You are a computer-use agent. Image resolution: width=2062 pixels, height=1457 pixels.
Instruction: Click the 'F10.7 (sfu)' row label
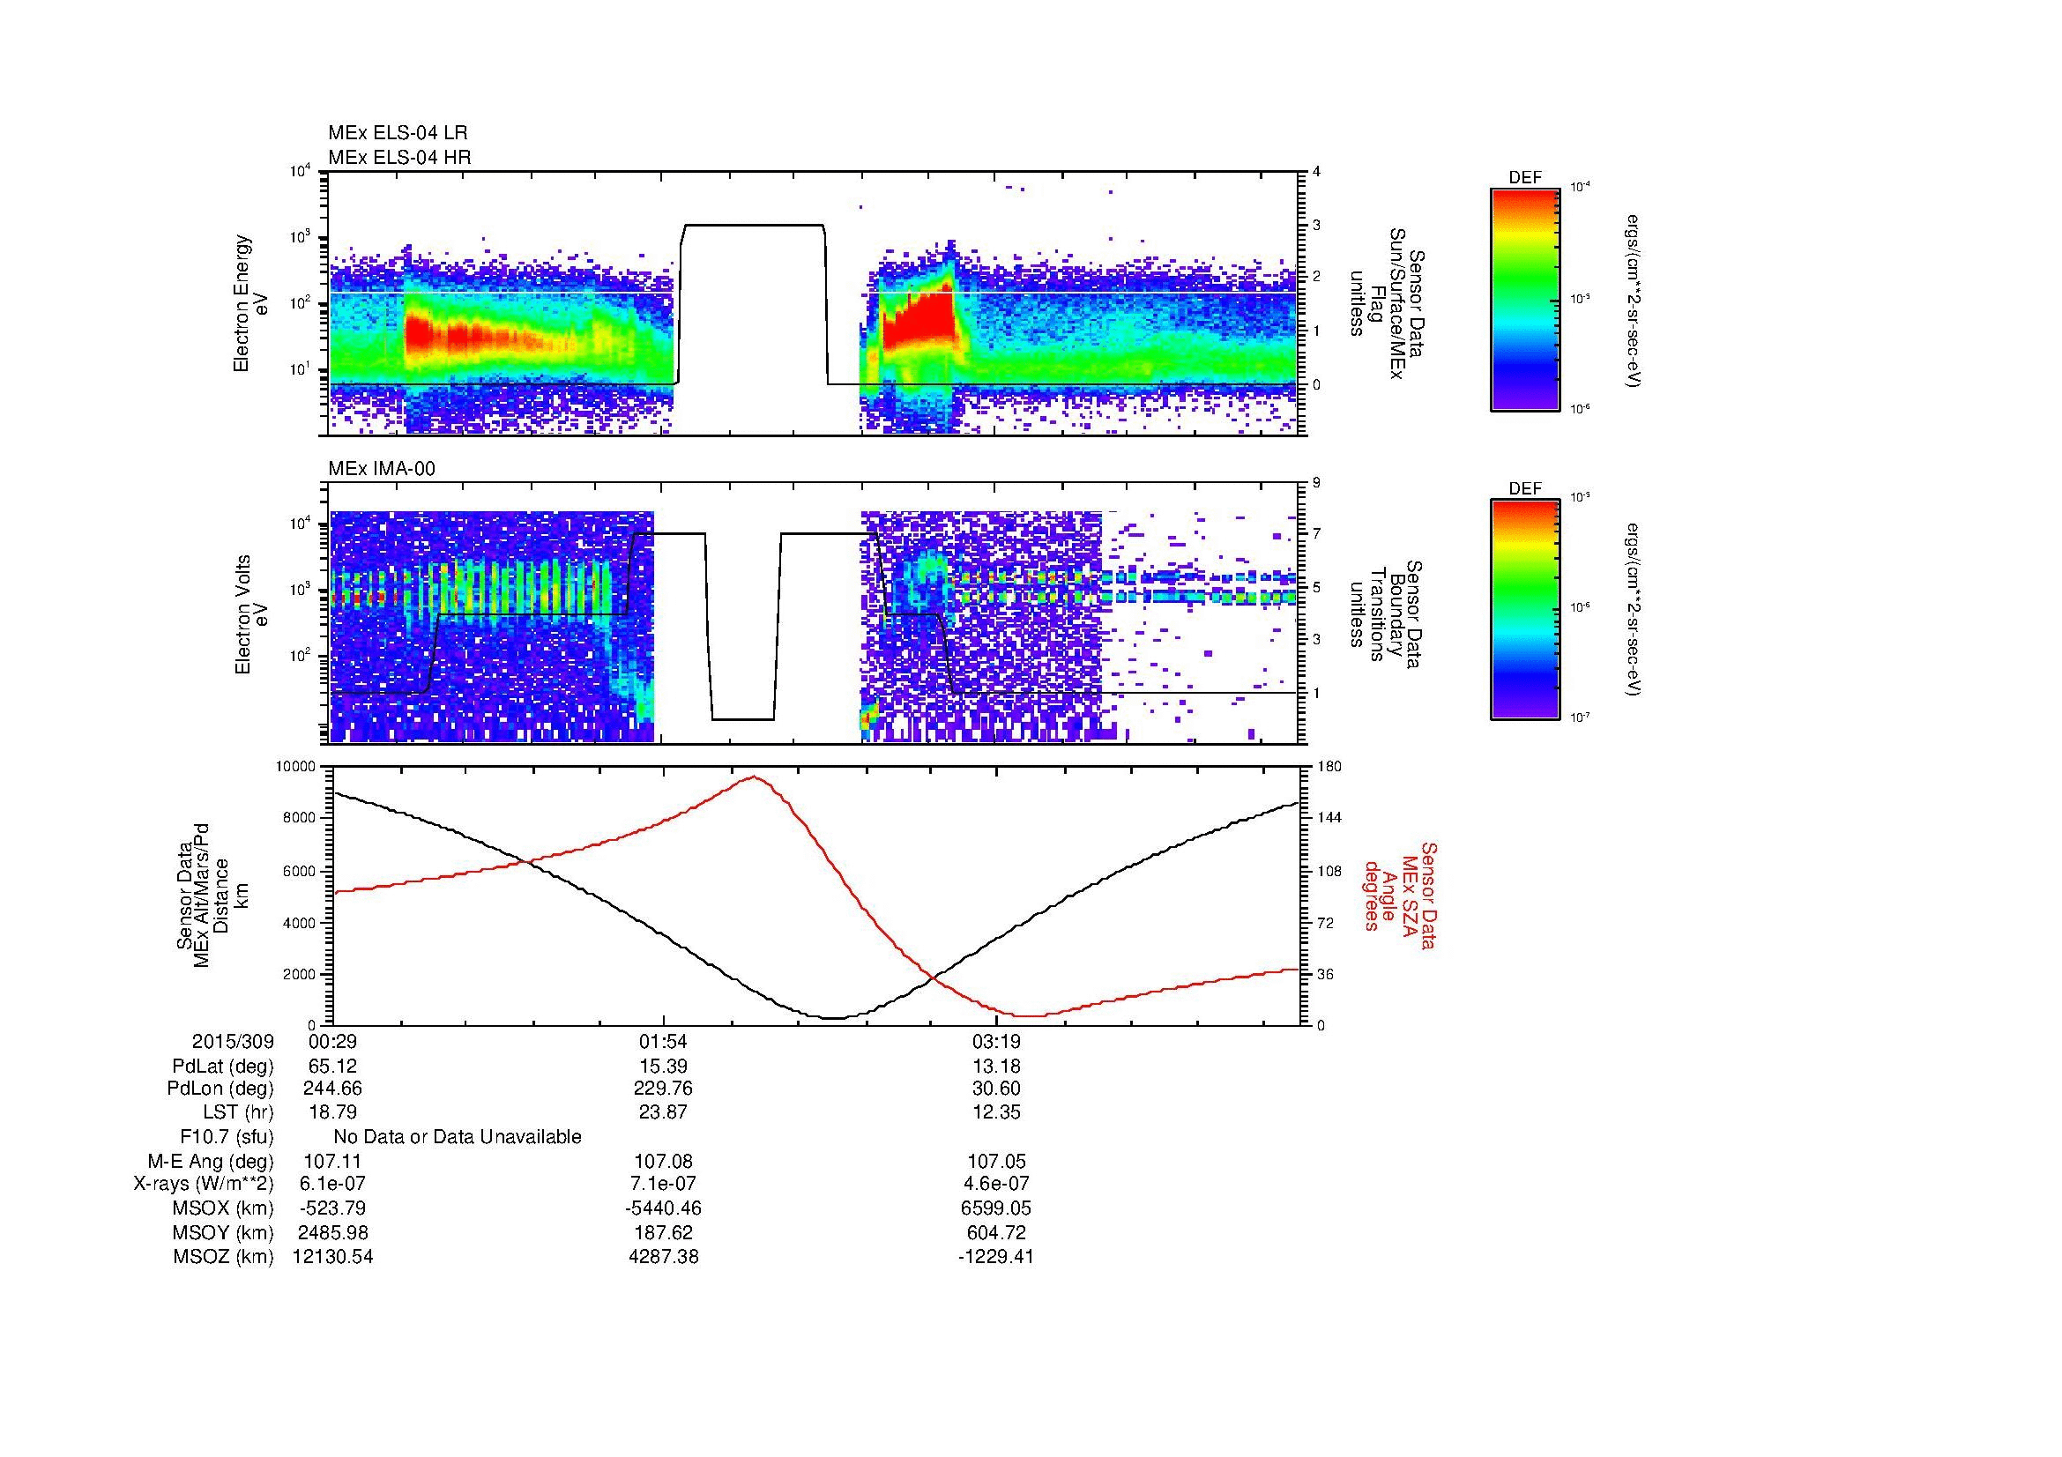(x=227, y=1137)
